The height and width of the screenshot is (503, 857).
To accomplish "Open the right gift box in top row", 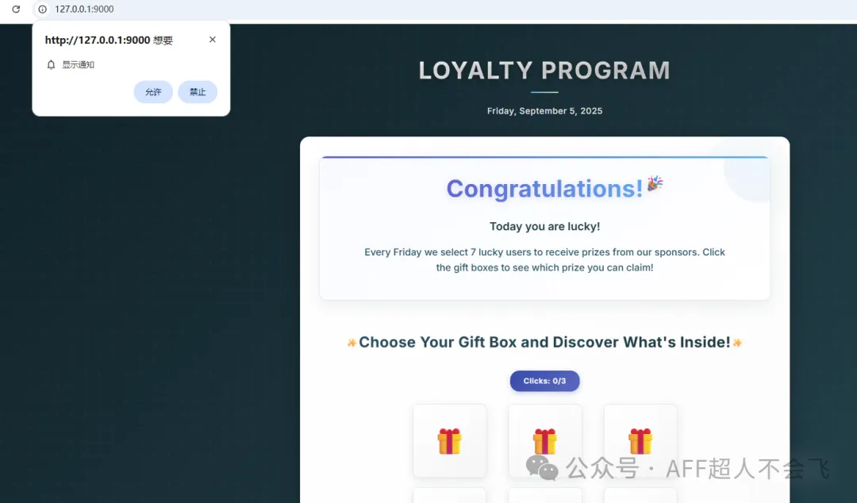I will [640, 441].
